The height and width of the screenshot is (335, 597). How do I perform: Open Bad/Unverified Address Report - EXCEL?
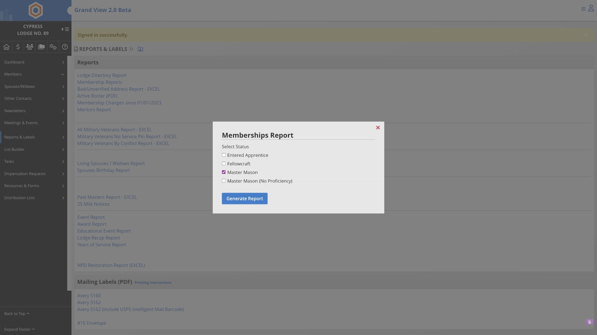(x=119, y=89)
